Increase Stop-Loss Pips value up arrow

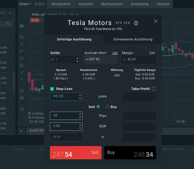click(80, 114)
